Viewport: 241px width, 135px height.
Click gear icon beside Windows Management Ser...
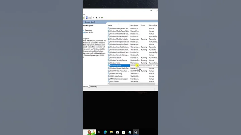coord(109,28)
